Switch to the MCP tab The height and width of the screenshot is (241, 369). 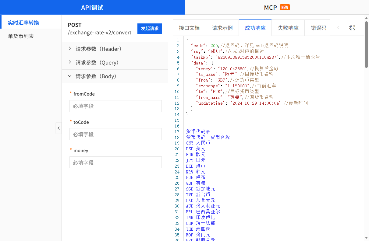(x=270, y=8)
